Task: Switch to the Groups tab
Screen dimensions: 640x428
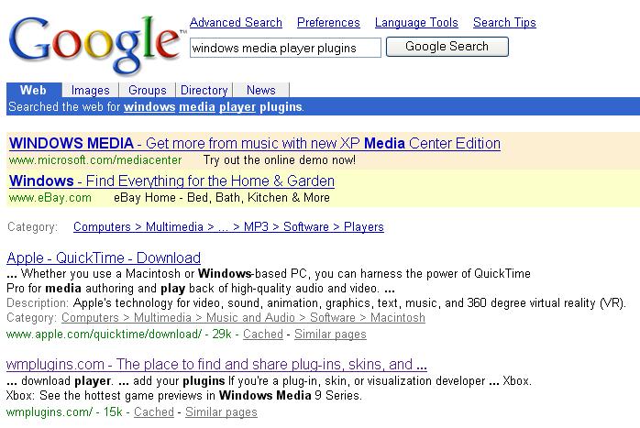Action: (x=148, y=90)
